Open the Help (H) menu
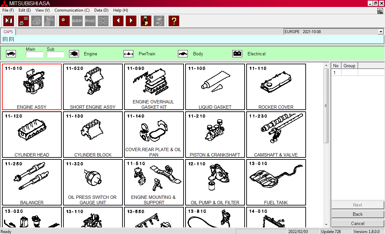385x234 pixels. (120, 10)
